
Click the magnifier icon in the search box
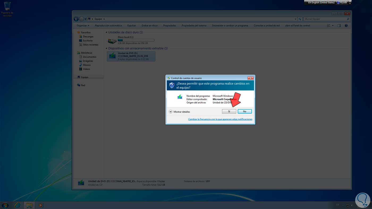348,19
